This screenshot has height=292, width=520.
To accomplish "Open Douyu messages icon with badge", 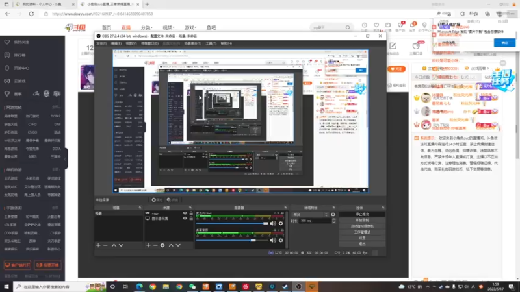I will 412,25.
